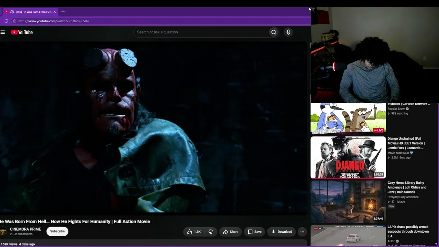439x247 pixels.
Task: Dislike the video with the thumbs-down icon
Action: (211, 232)
